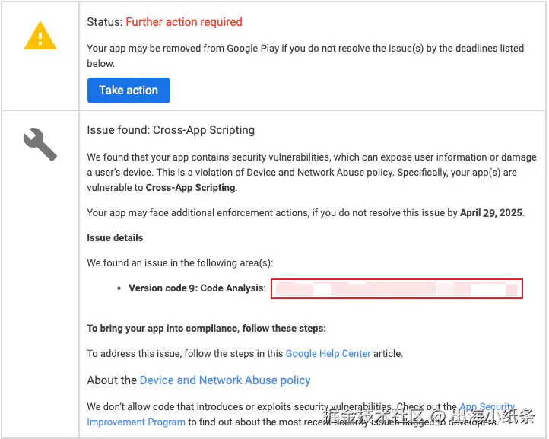This screenshot has width=549, height=439.
Task: Click the April 29, 2025 deadline date
Action: click(x=491, y=212)
